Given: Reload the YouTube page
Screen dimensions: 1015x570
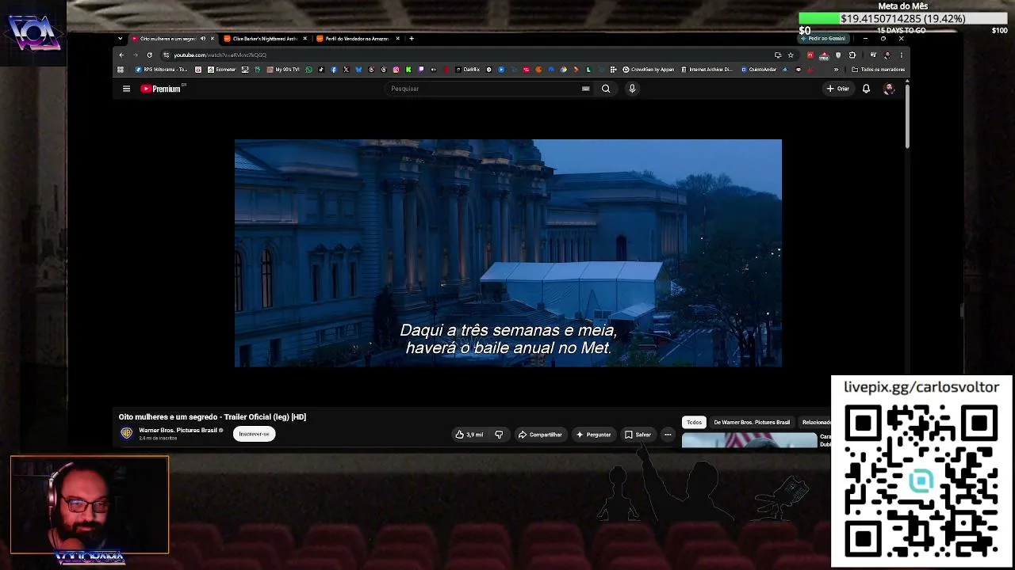Looking at the screenshot, I should click(x=149, y=55).
